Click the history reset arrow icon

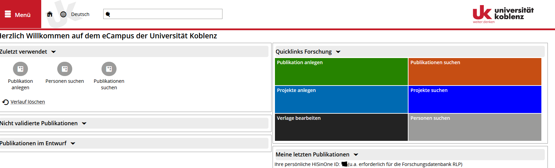pos(5,102)
